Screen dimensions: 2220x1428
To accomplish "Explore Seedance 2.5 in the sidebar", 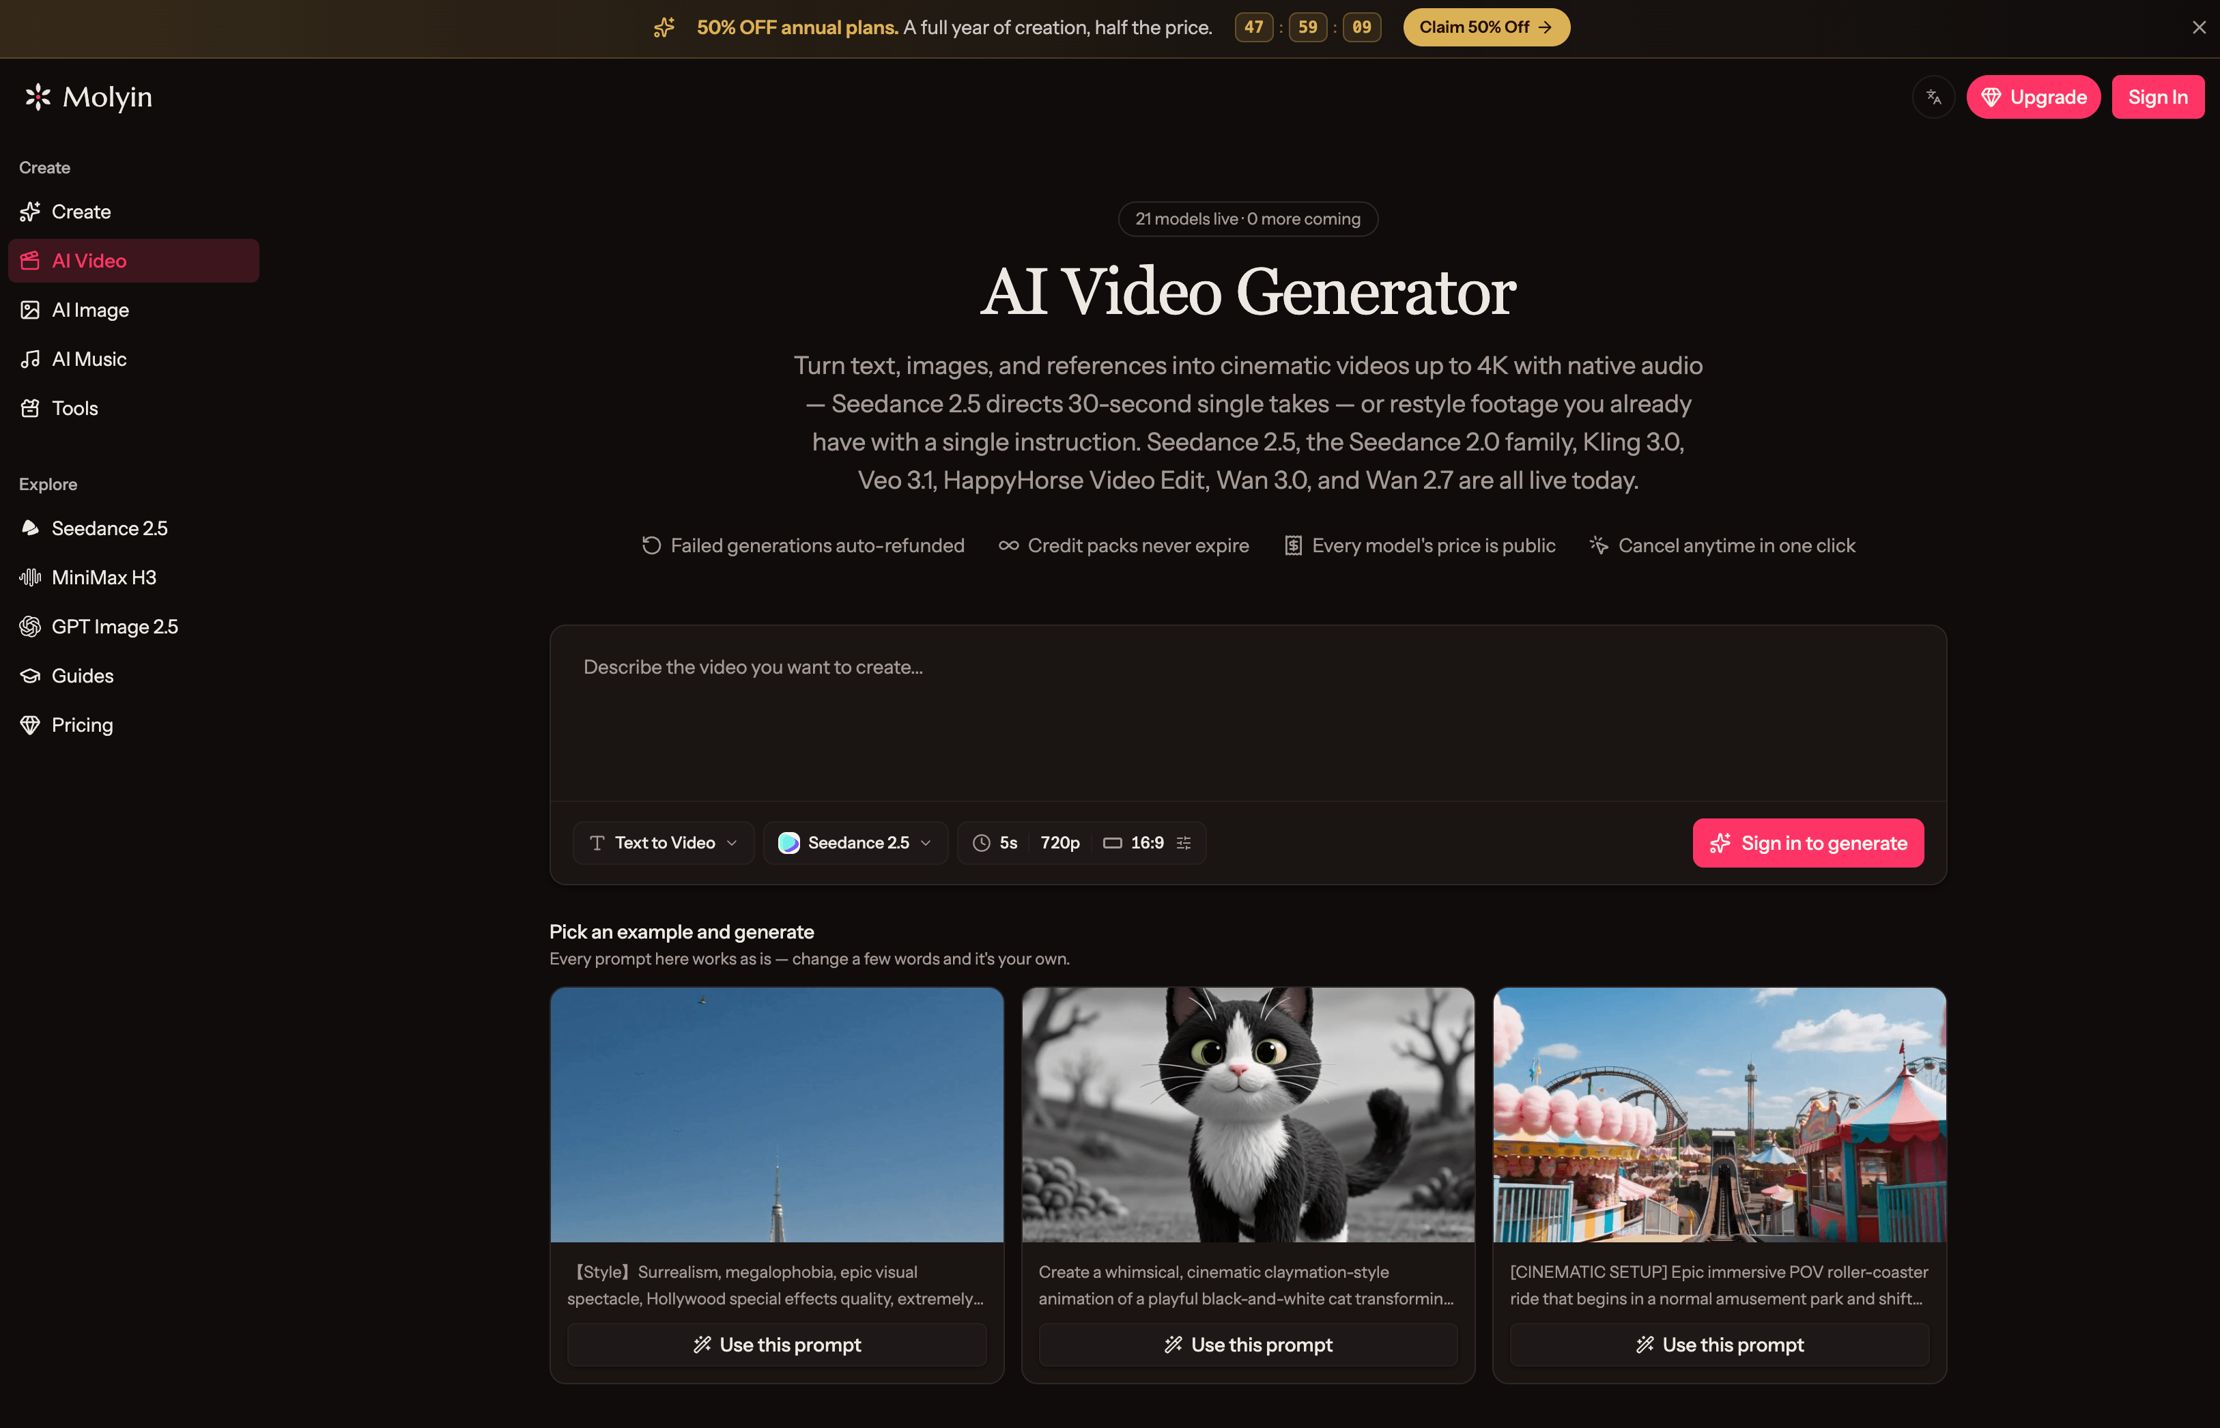I will click(x=134, y=528).
